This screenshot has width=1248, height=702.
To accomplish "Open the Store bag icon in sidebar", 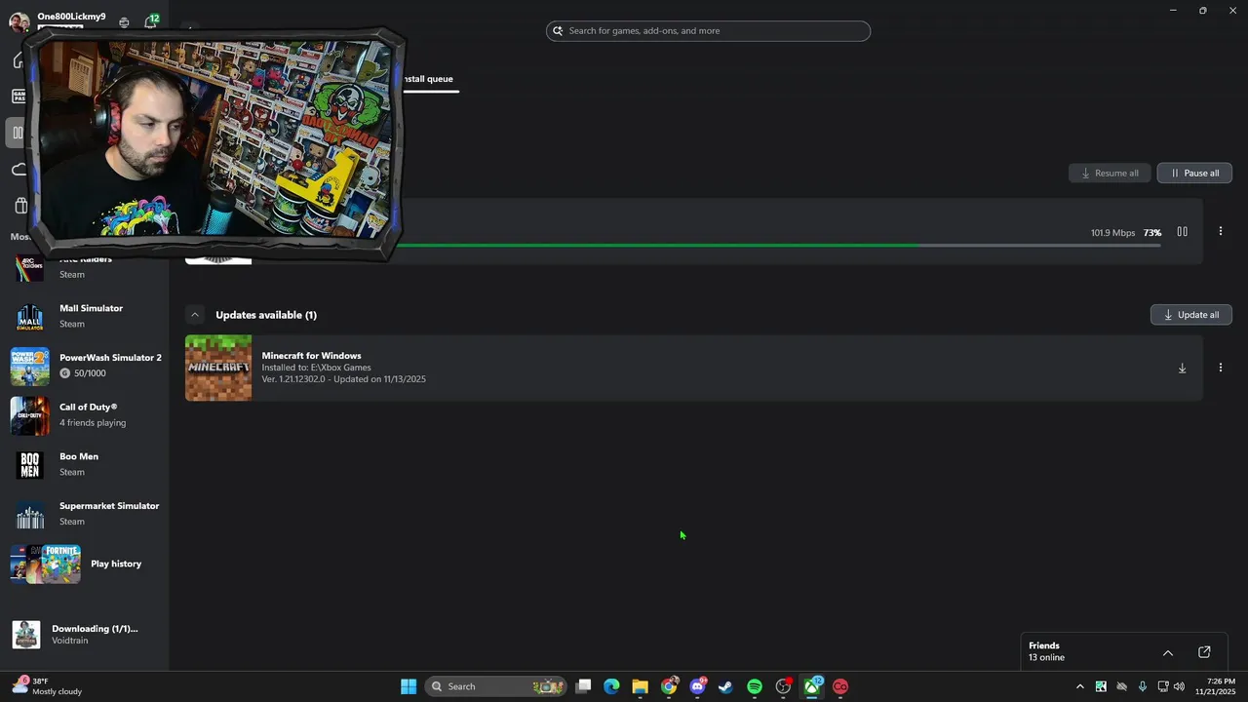I will tap(19, 206).
